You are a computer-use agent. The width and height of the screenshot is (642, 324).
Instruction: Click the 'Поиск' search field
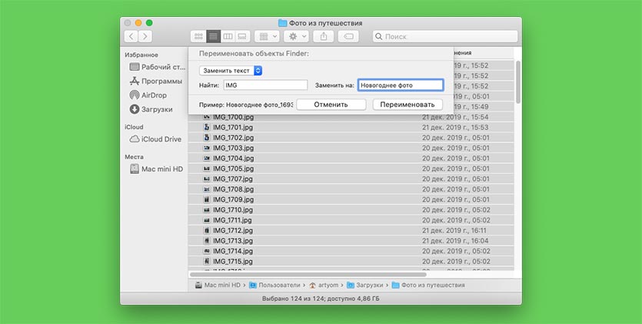click(x=443, y=36)
